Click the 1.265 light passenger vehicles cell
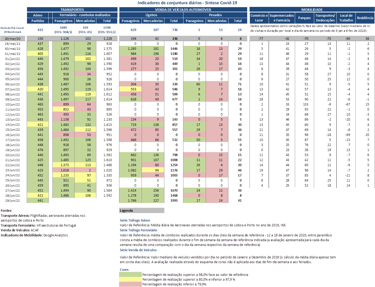 coord(130,49)
